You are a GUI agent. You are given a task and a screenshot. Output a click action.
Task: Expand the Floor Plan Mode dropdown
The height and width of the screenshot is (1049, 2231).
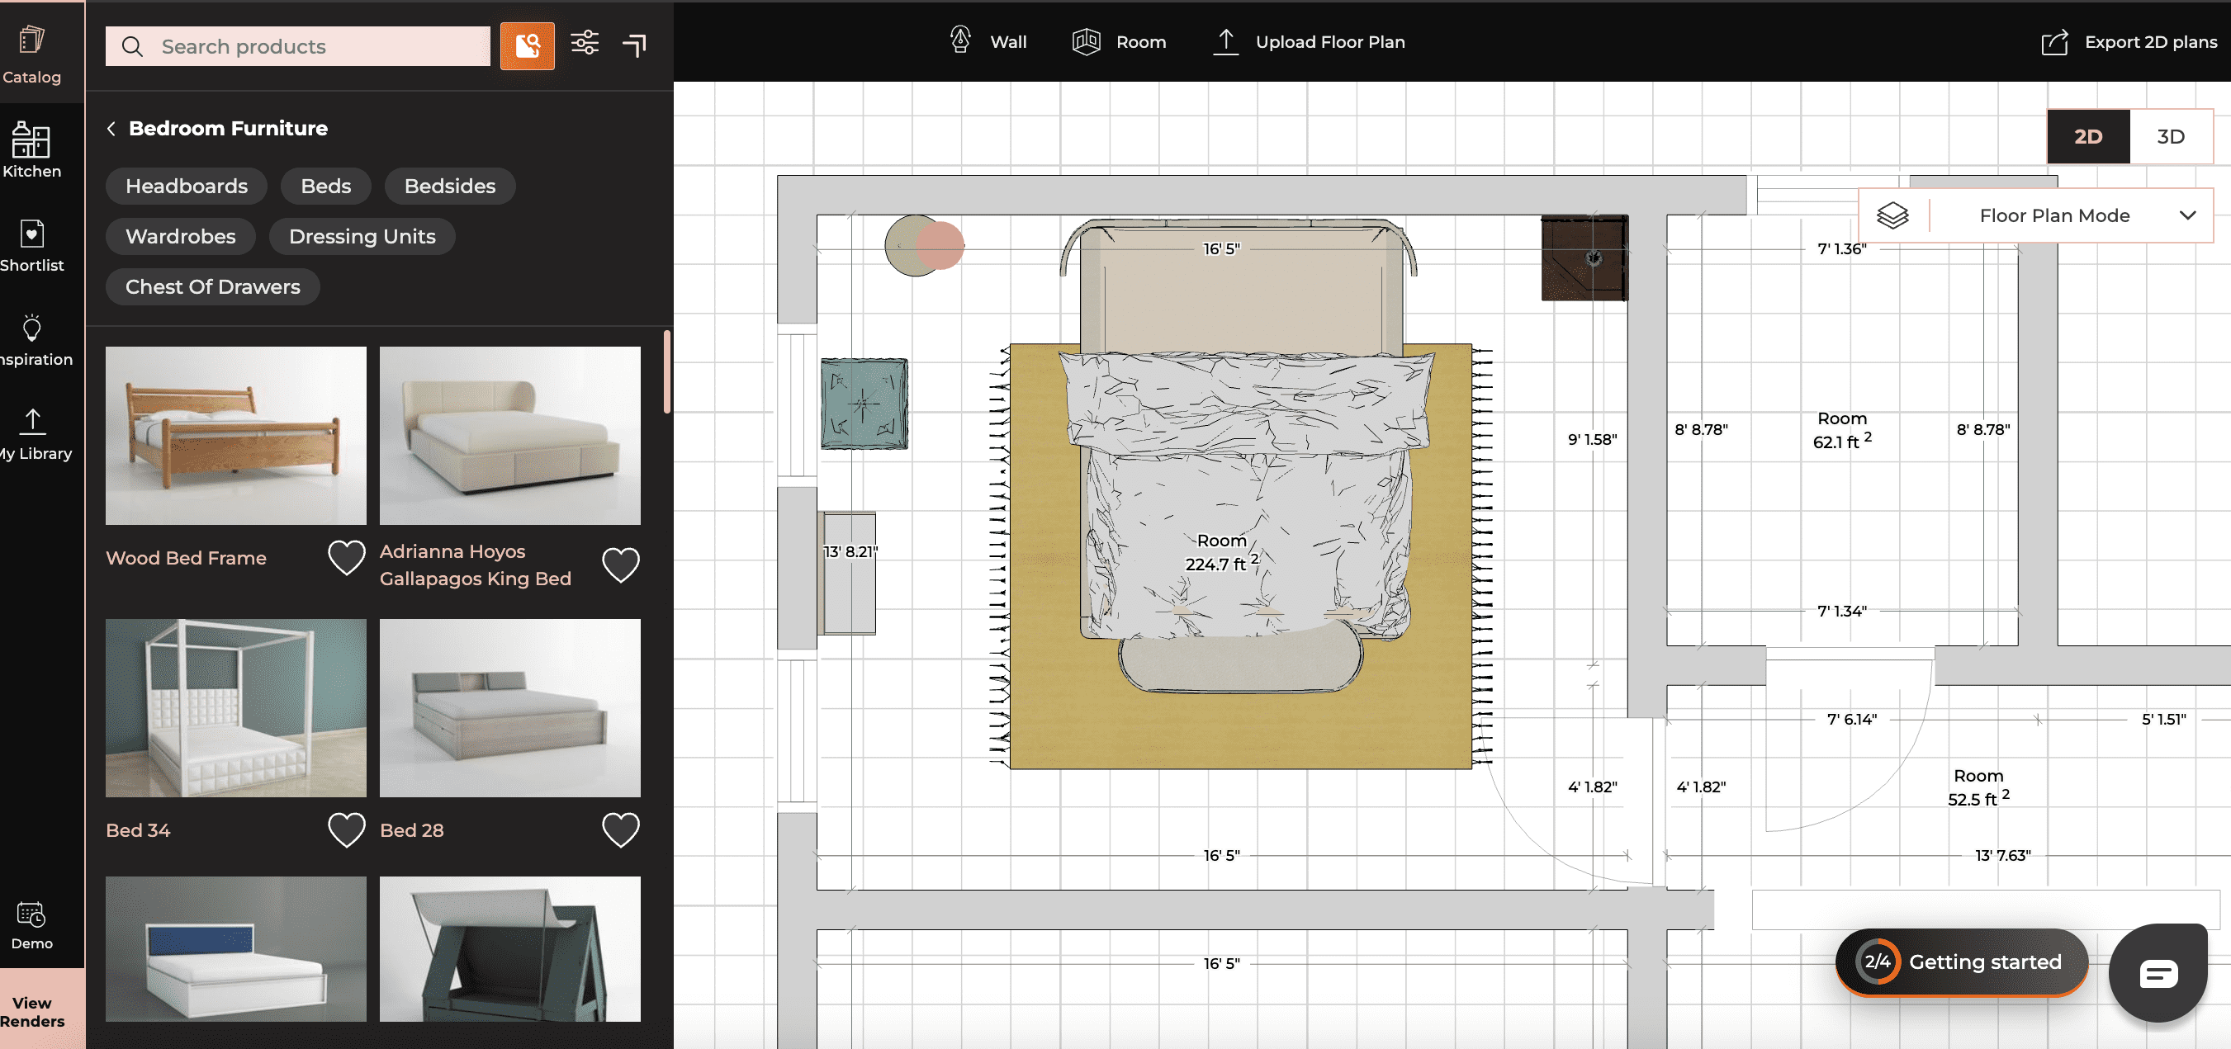[2189, 215]
